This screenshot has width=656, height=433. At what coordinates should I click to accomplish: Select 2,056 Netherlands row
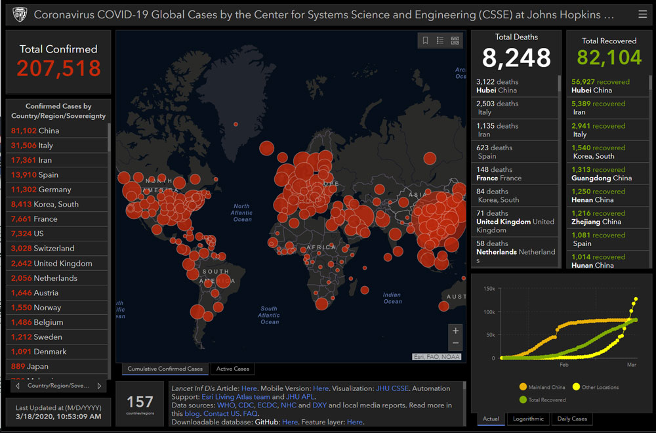coord(57,278)
